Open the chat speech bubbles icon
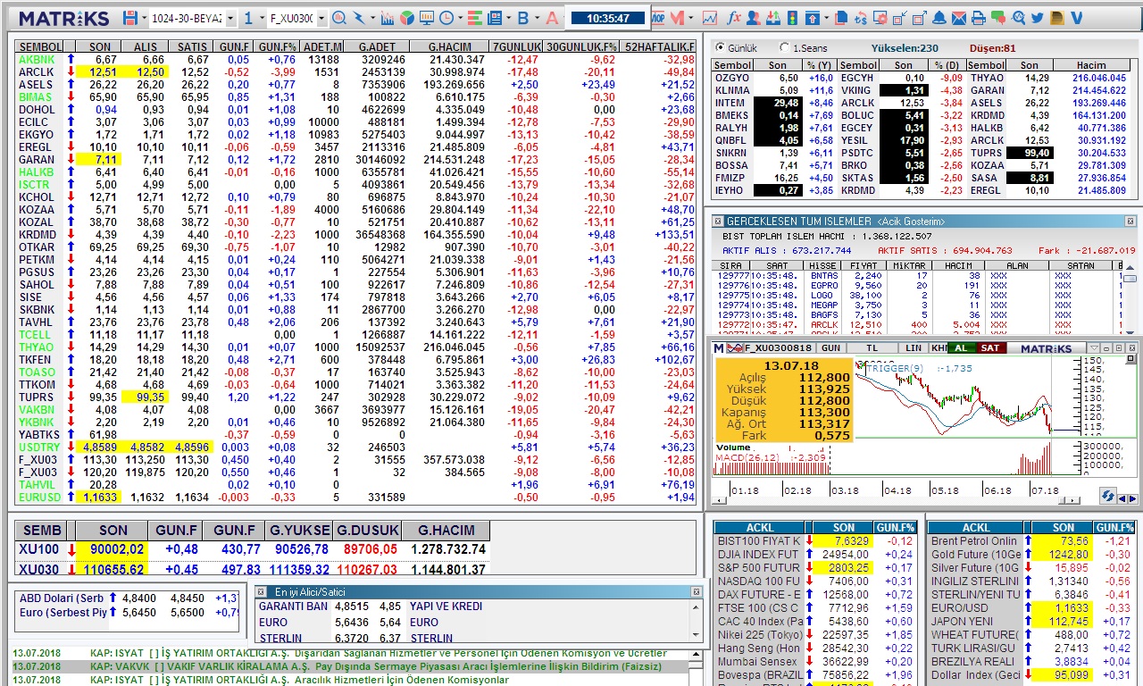The height and width of the screenshot is (686, 1143). pos(998,18)
